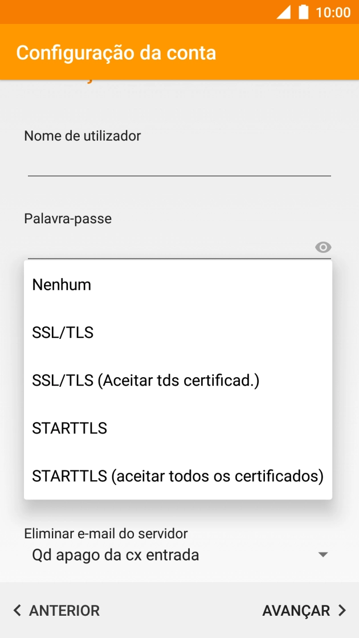Tap the Eliminar e-mail do servidor label
Image resolution: width=359 pixels, height=638 pixels.
pos(105,533)
